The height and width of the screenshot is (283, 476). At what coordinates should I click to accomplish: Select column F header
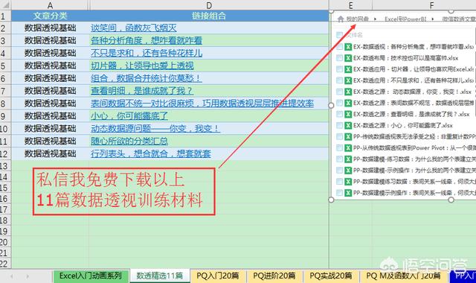[x=431, y=5]
